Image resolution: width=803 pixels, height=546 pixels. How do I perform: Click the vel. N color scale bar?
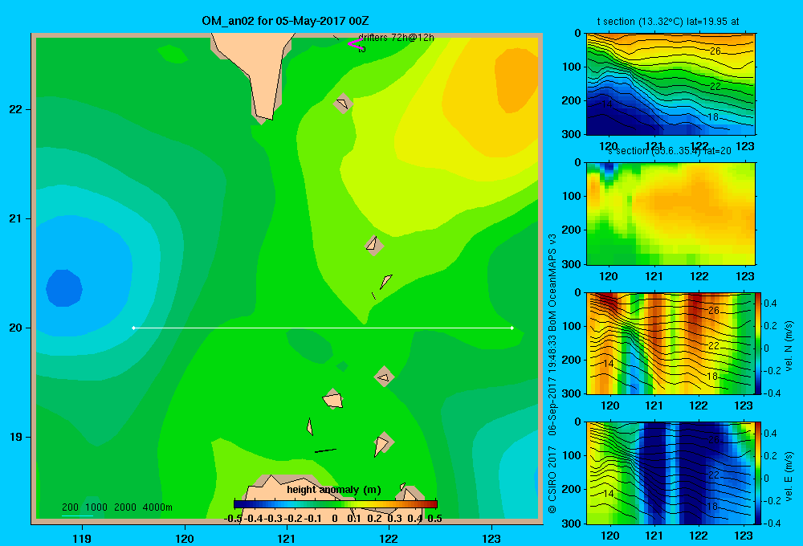759,343
